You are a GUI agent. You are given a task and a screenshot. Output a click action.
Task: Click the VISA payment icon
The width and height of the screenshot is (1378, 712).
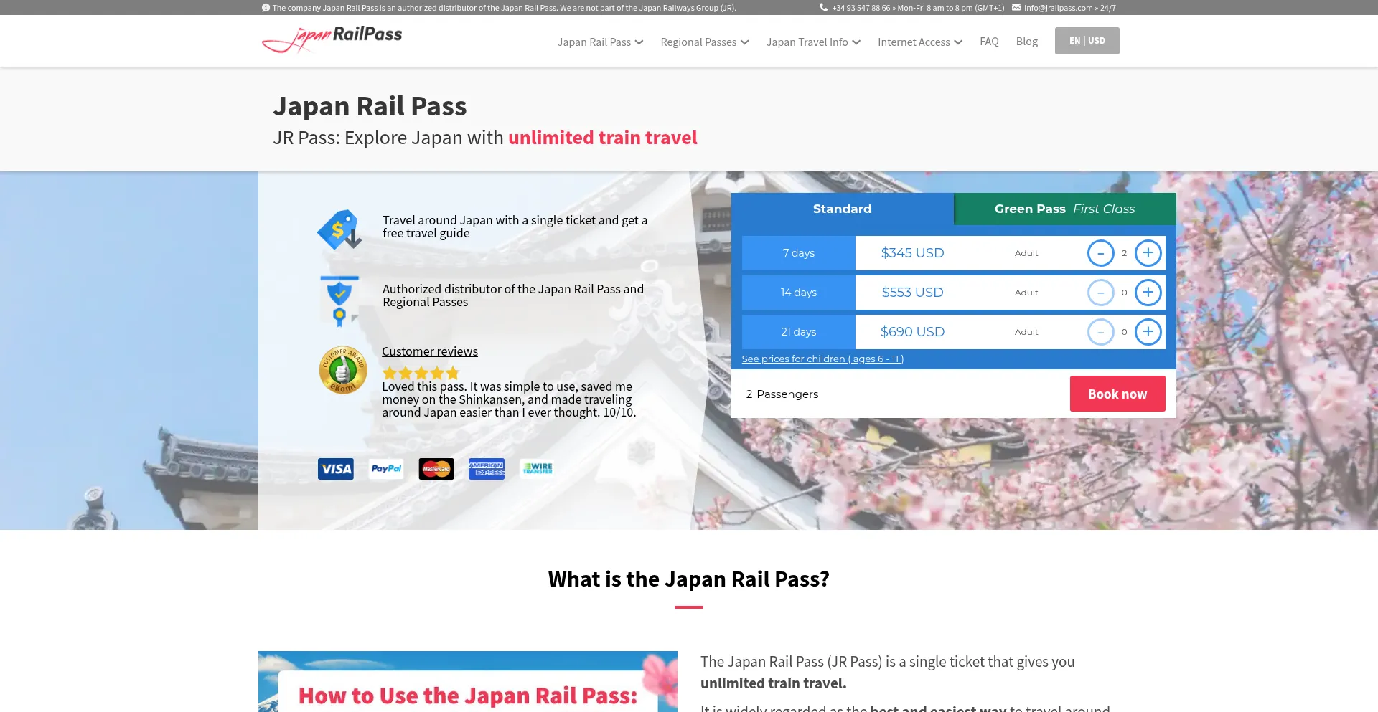pos(336,469)
